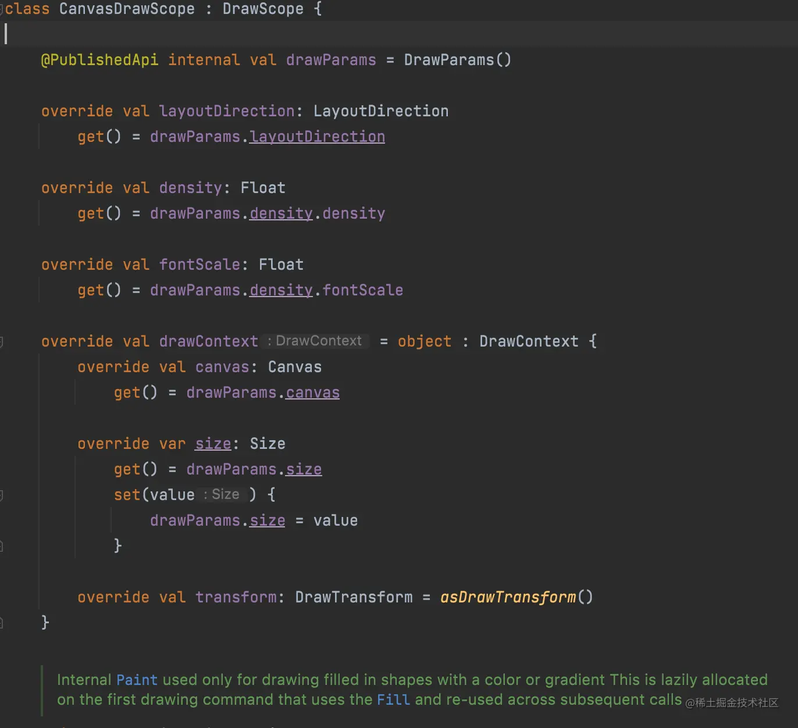Click the CanvasDrawScope class name
Image resolution: width=798 pixels, height=728 pixels.
127,9
